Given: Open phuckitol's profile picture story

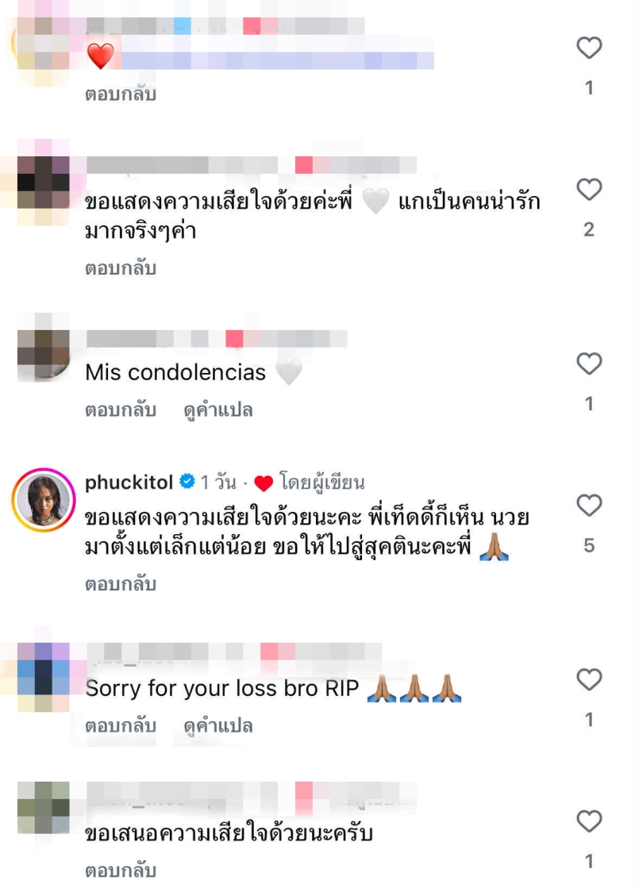Looking at the screenshot, I should tap(44, 499).
